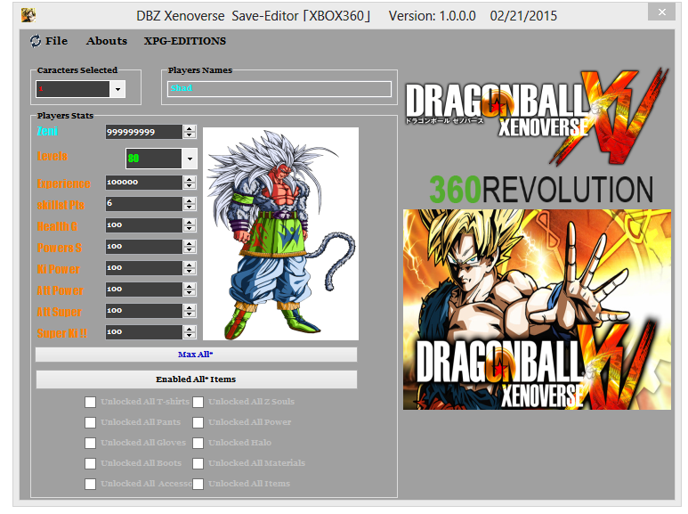Viewport: 688px width, 514px height.
Task: Click the app icon in the title bar
Action: [28, 15]
